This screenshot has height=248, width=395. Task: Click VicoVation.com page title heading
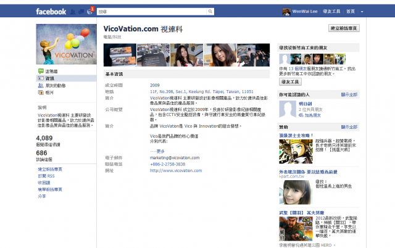coord(143,29)
